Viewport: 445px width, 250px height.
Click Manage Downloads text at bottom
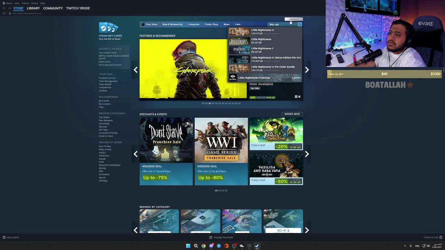(x=224, y=237)
